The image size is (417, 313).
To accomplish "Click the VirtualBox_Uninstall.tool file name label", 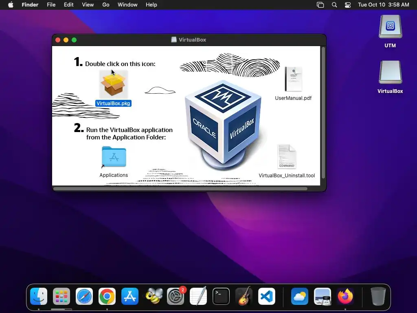I will [287, 175].
